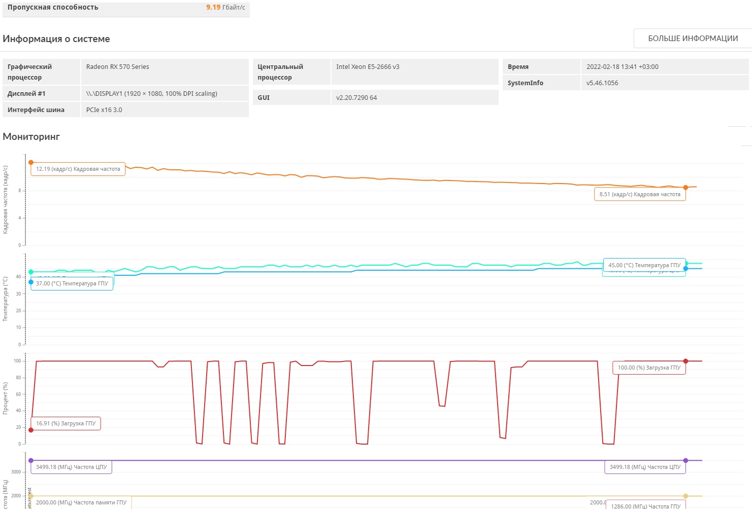
Task: Click the 'PCIe x16 3.0' bus interface value
Action: point(104,110)
